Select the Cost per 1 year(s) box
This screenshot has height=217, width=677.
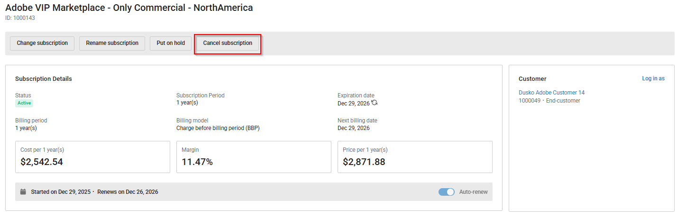point(92,157)
